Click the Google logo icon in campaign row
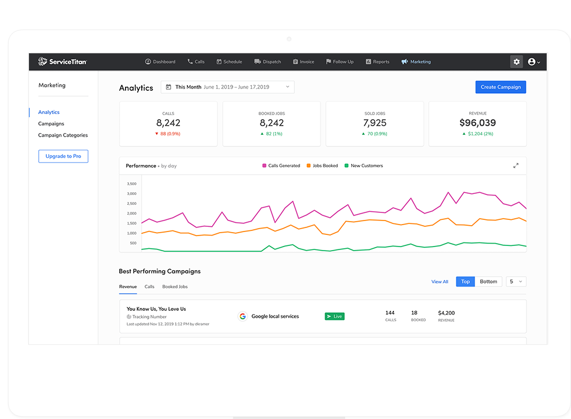 (242, 316)
